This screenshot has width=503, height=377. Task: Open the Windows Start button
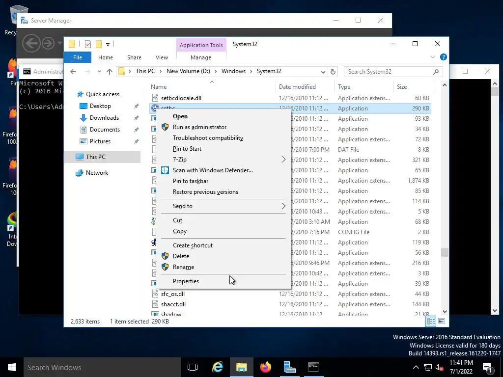coord(12,367)
